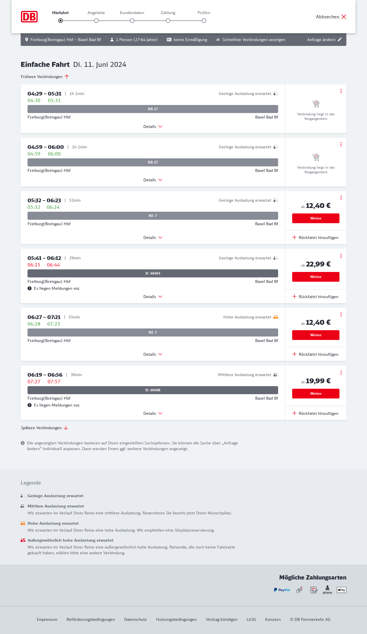The image size is (367, 634).
Task: Open the Datenschutz footer link
Action: [135, 619]
